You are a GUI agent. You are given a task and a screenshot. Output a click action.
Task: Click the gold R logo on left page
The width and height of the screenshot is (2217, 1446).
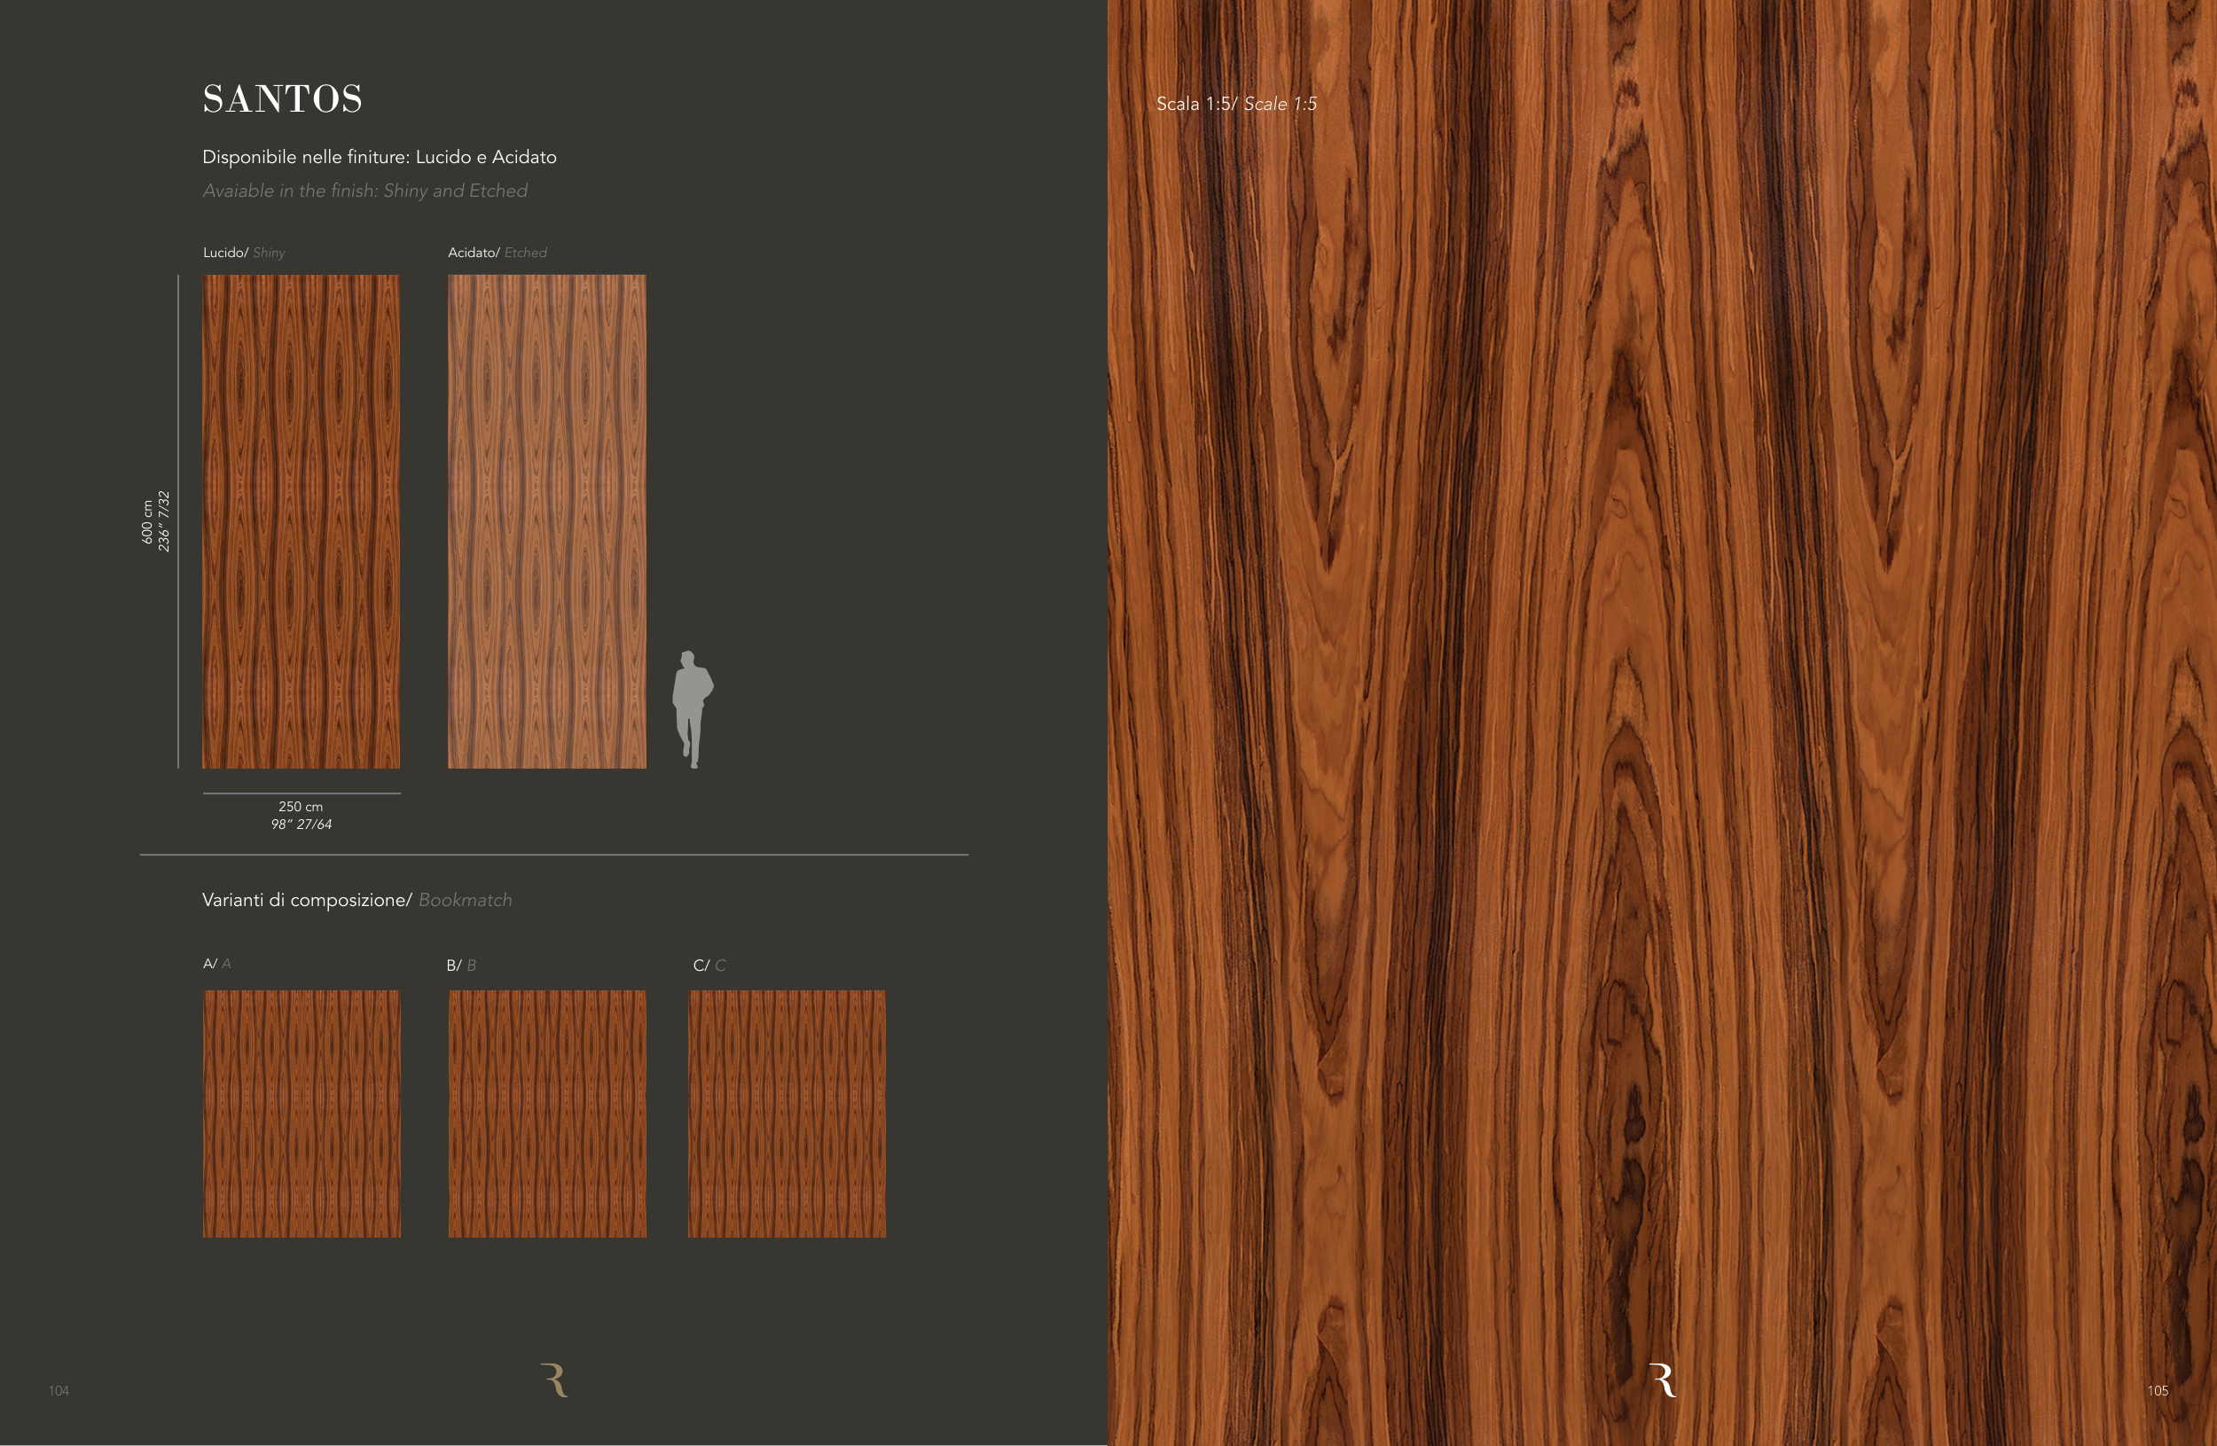[554, 1380]
